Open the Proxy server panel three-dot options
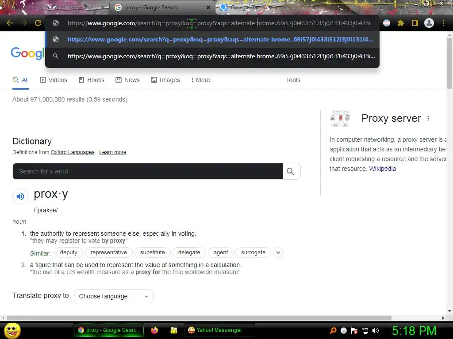This screenshot has height=339, width=453. (428, 118)
